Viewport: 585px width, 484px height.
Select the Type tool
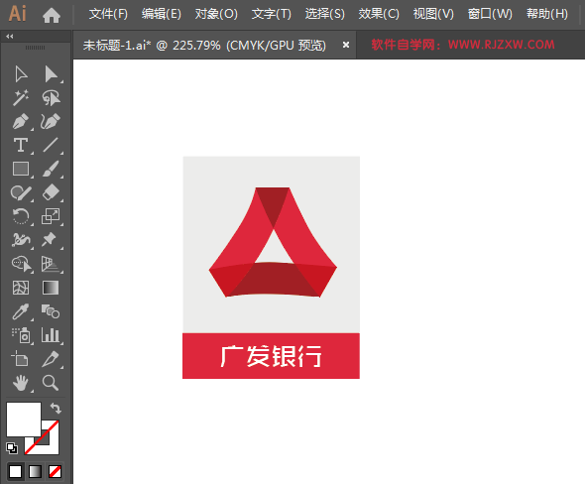(x=21, y=145)
